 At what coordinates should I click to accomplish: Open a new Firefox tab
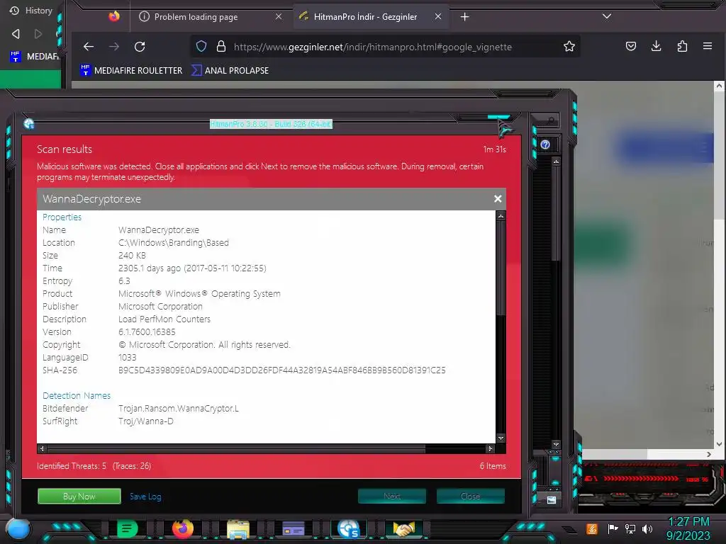coord(465,17)
